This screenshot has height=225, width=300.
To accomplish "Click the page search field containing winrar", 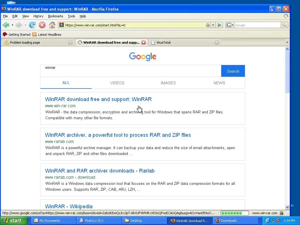I will pyautogui.click(x=131, y=71).
